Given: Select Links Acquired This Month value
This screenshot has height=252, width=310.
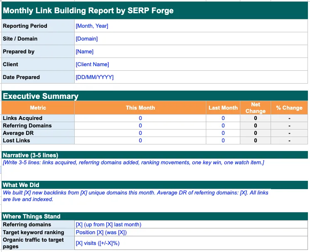Looking at the screenshot, I should 140,118.
